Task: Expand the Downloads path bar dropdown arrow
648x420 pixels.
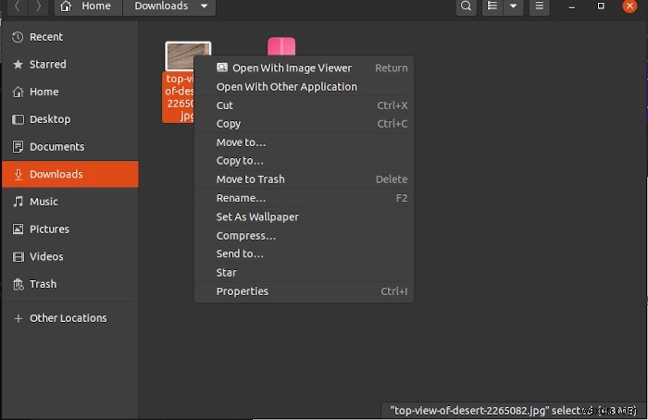Action: [205, 6]
